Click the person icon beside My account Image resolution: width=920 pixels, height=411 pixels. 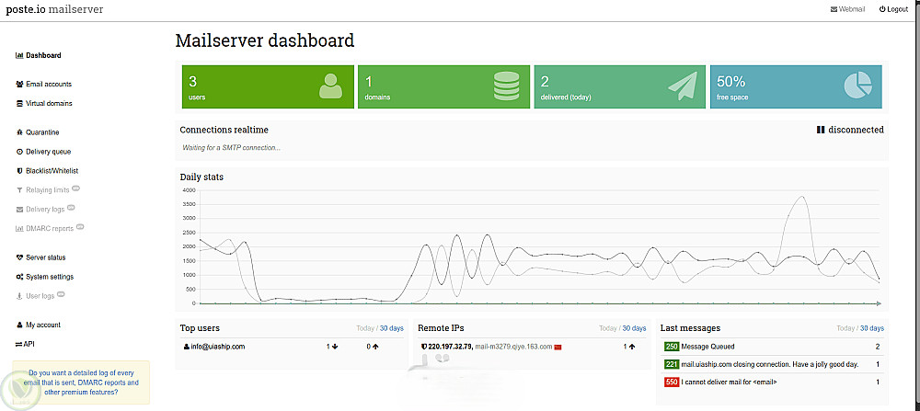coord(19,325)
